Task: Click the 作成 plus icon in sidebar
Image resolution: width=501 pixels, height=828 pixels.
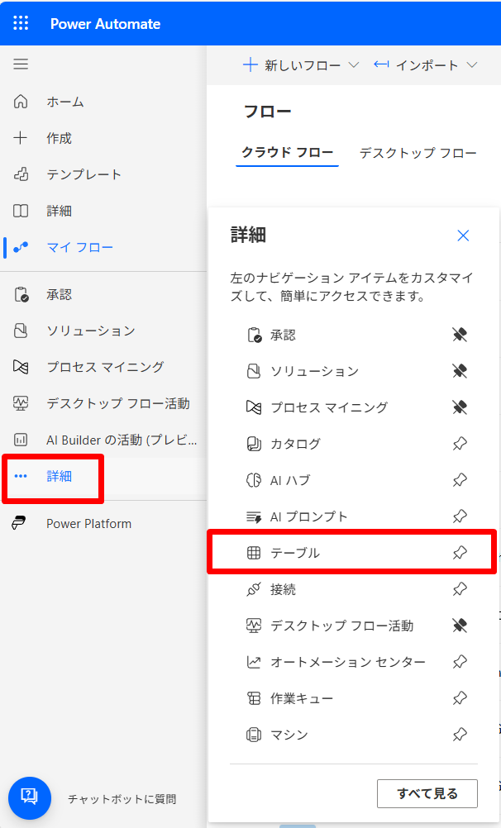Action: 21,138
